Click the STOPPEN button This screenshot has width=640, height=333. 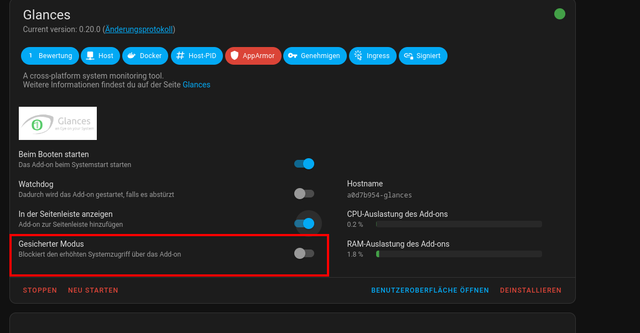pyautogui.click(x=40, y=290)
